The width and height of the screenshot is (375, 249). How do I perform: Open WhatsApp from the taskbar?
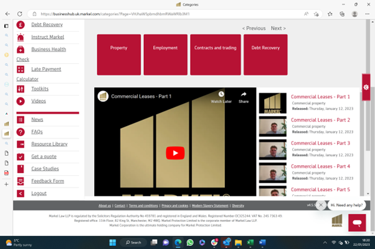pos(190,243)
